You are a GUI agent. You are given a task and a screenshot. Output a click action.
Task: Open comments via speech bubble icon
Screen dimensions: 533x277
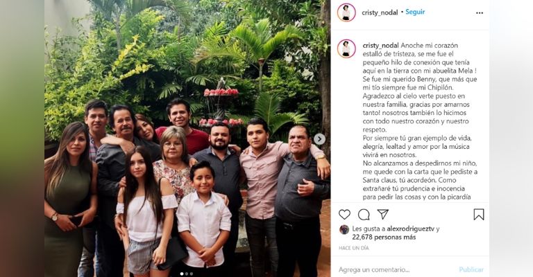click(364, 214)
